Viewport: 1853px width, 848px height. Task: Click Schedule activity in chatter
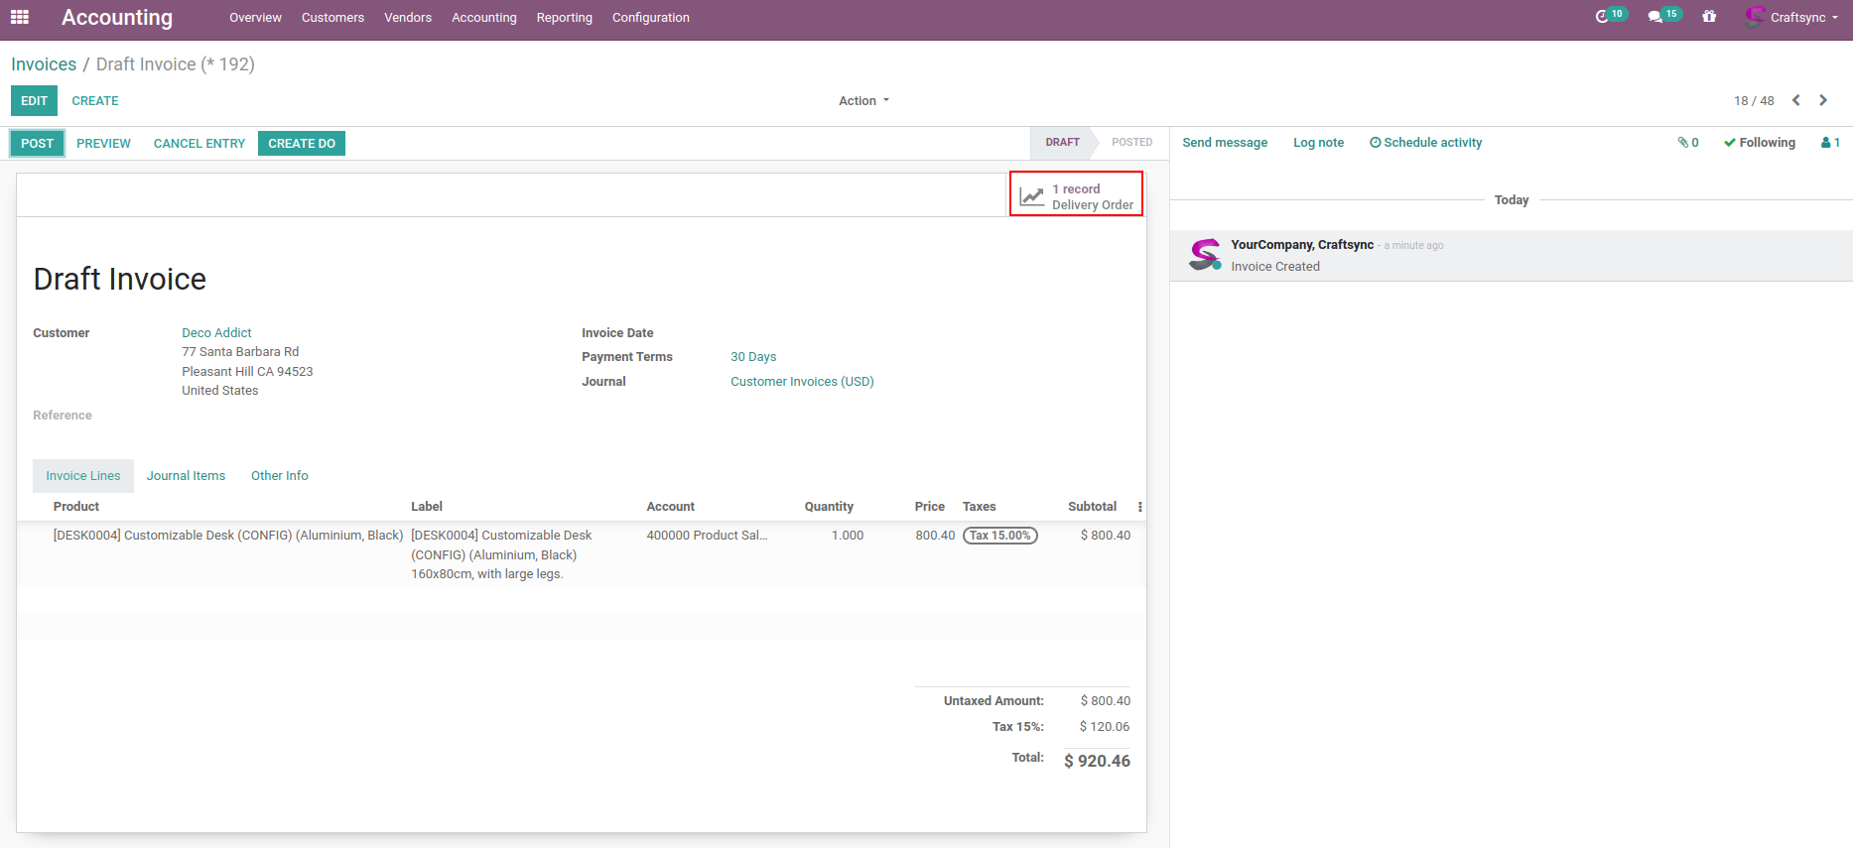coord(1426,143)
